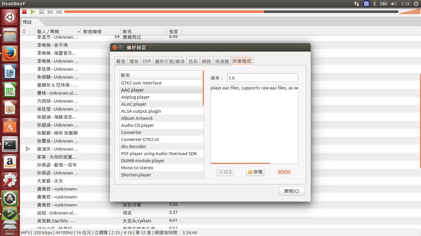
Task: Open System Settings wrench icon
Action: coord(10,180)
